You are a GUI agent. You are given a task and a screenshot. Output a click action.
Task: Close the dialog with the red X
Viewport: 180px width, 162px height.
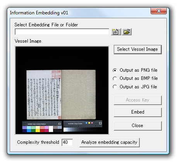(159, 11)
